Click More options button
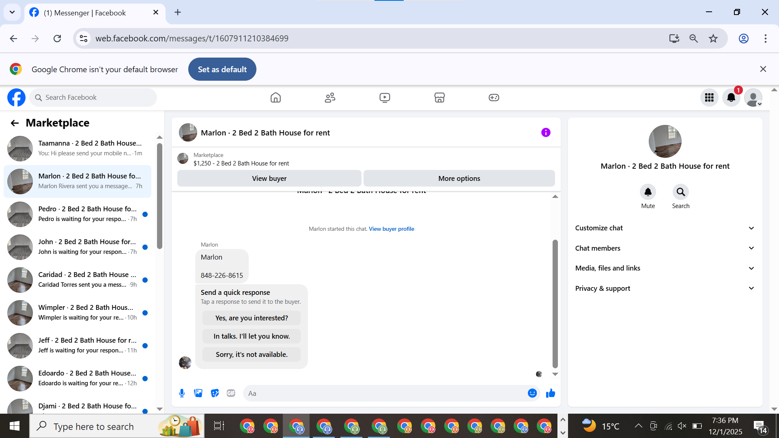 459,178
